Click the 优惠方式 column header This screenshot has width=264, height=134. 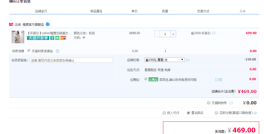click(203, 11)
